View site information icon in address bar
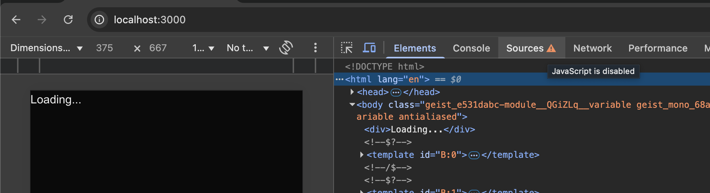 (x=99, y=20)
